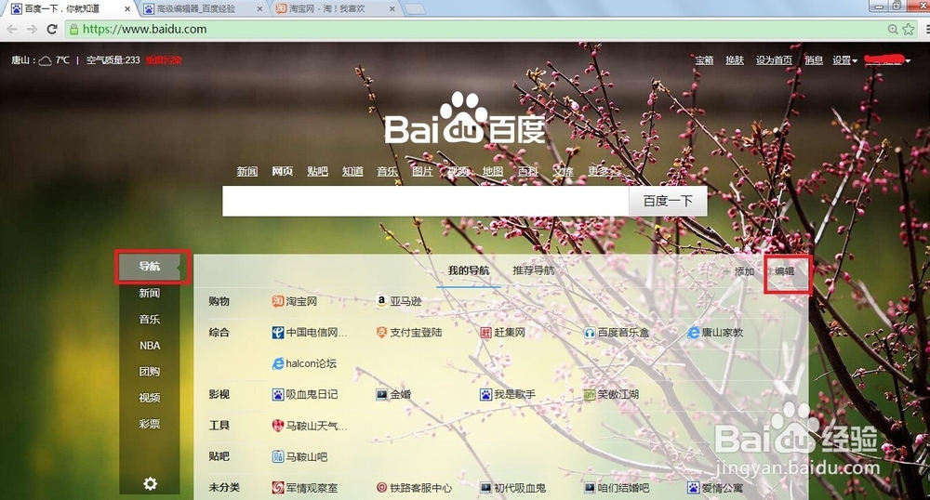
Task: Click the 未分类 category label
Action: [224, 488]
